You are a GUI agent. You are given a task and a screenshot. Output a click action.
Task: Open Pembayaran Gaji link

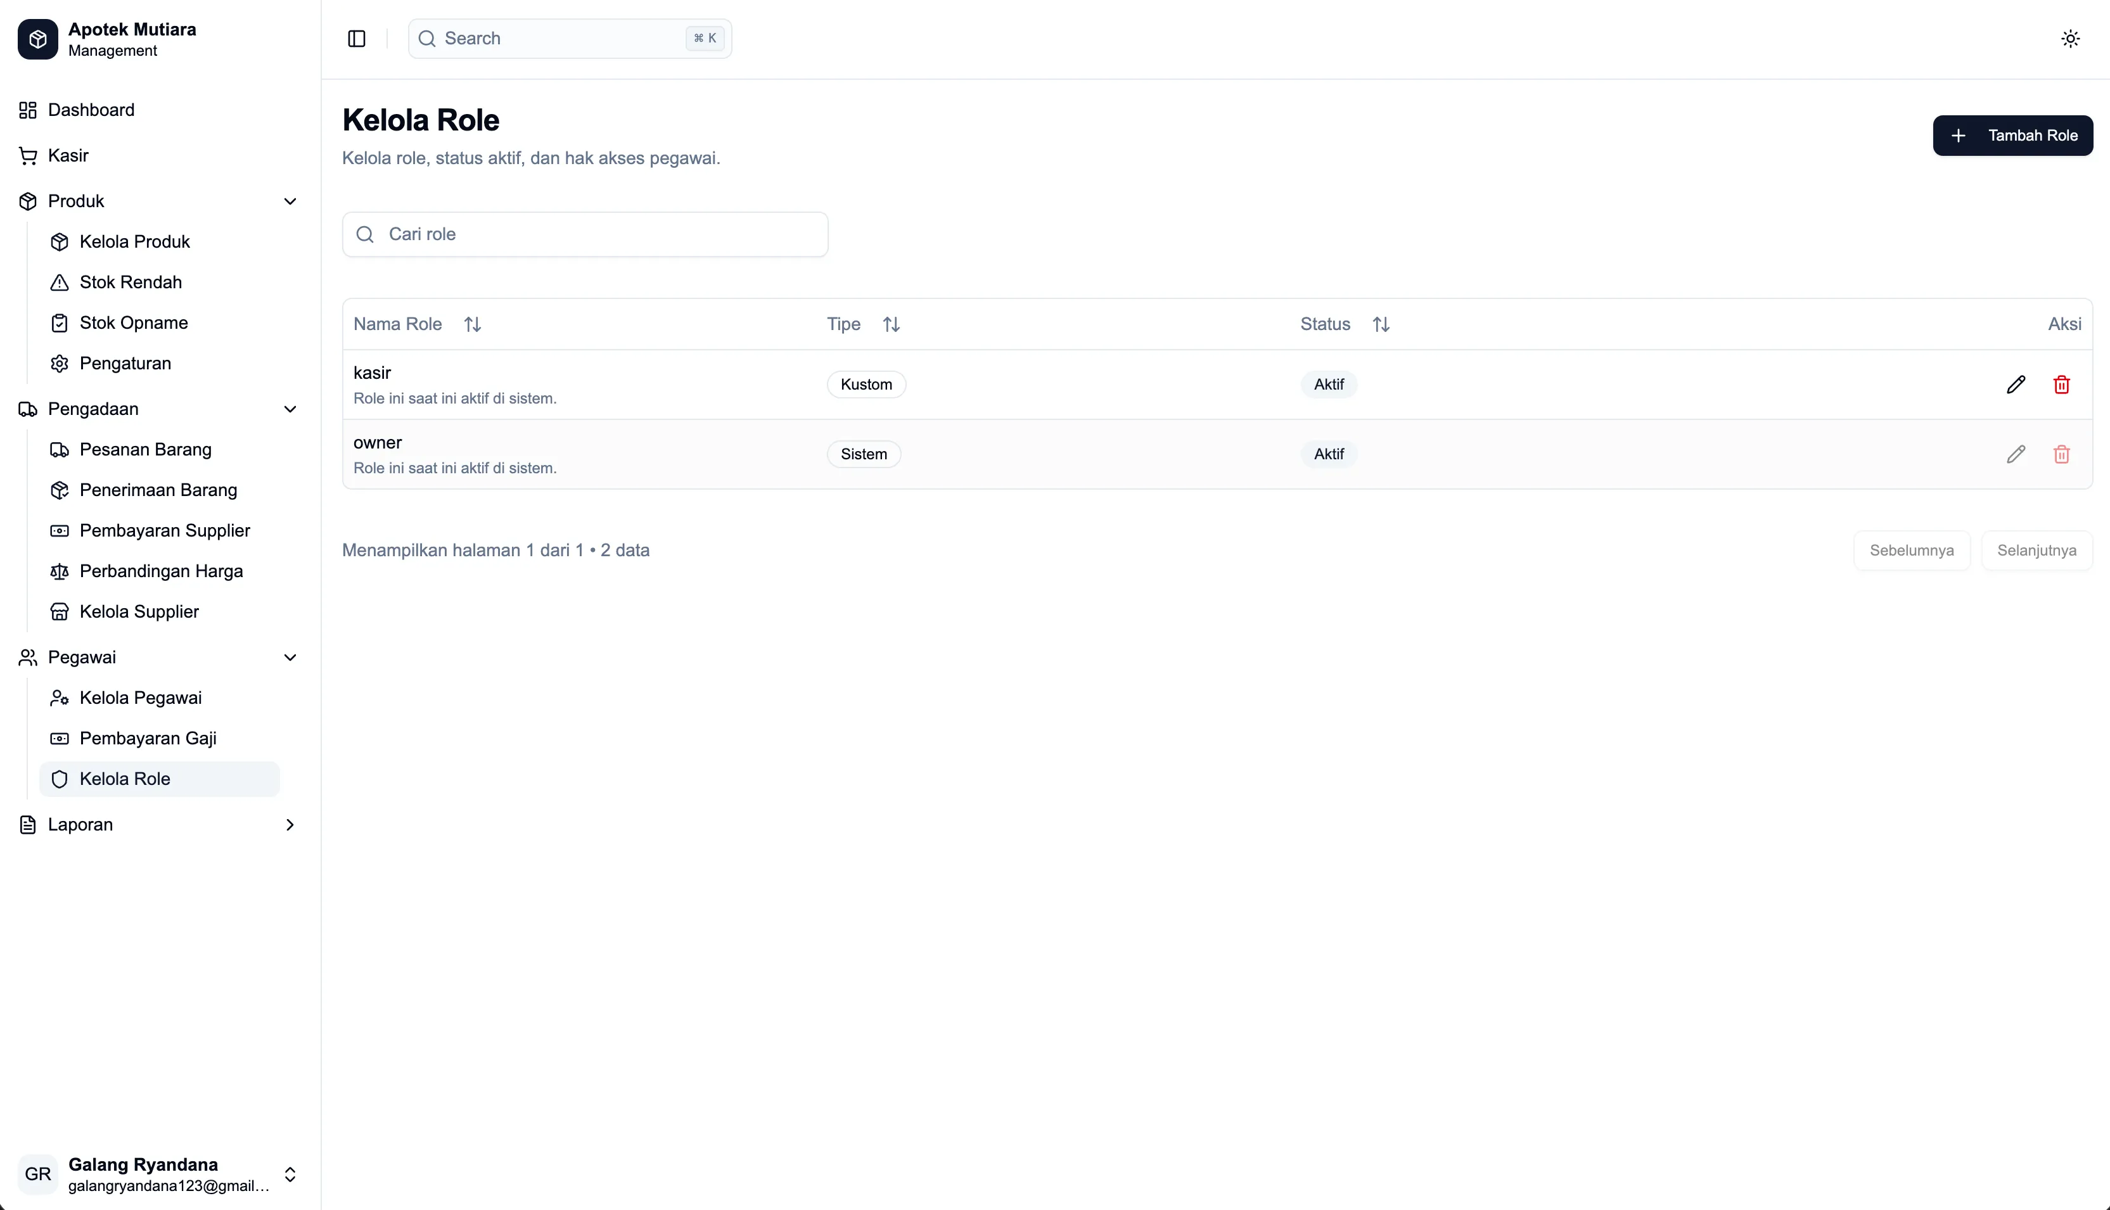[x=160, y=739]
